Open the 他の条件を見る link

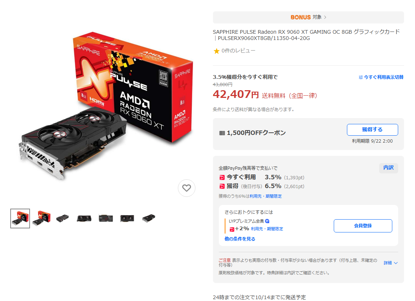pyautogui.click(x=240, y=239)
